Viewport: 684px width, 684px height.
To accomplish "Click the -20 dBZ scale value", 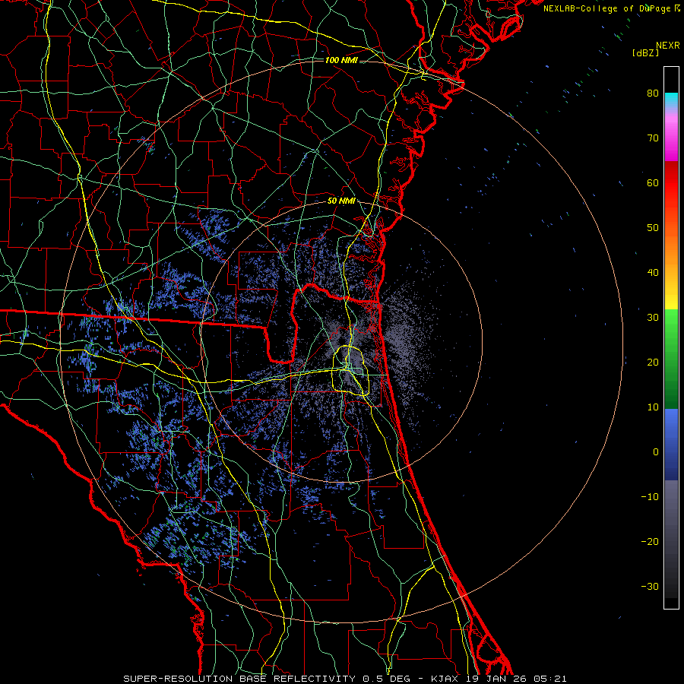I will click(650, 542).
